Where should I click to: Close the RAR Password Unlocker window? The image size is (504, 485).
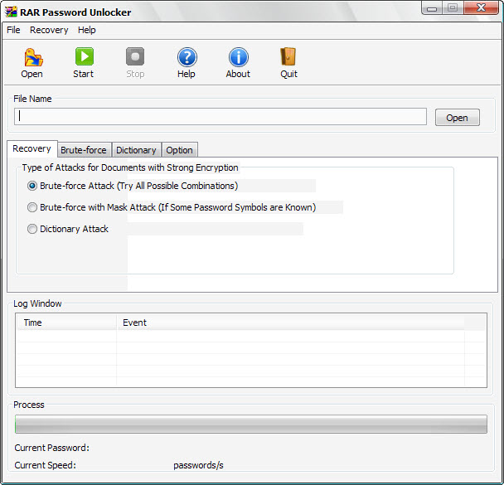coord(481,7)
